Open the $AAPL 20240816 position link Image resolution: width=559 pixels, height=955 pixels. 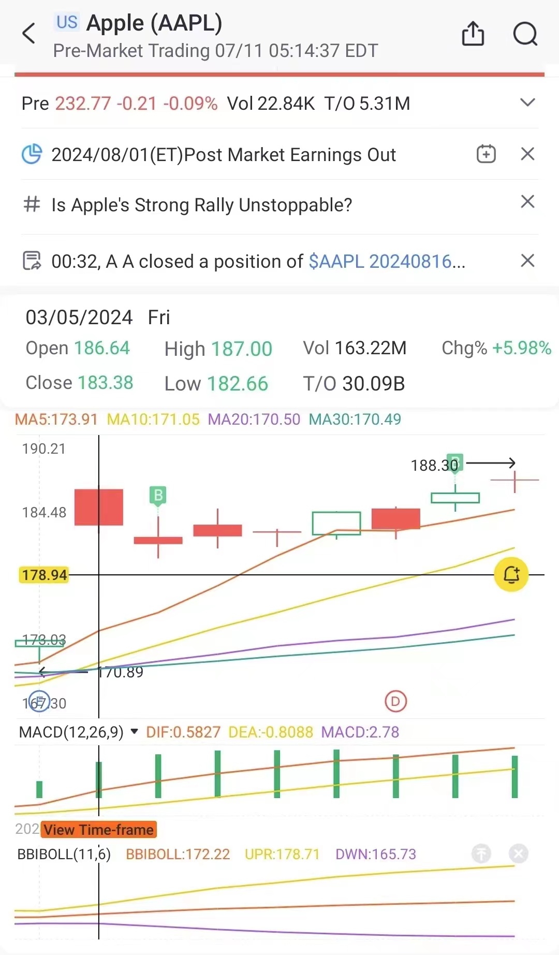click(386, 262)
